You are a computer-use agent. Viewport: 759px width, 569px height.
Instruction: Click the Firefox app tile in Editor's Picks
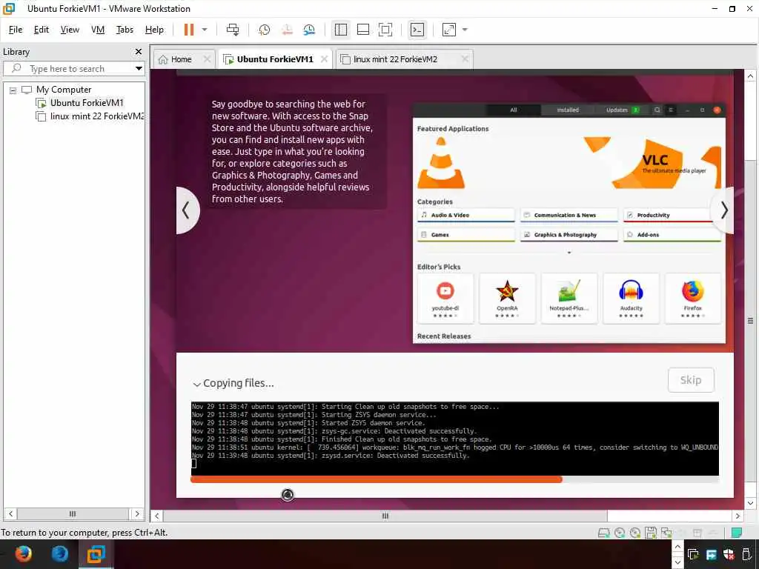[693, 298]
